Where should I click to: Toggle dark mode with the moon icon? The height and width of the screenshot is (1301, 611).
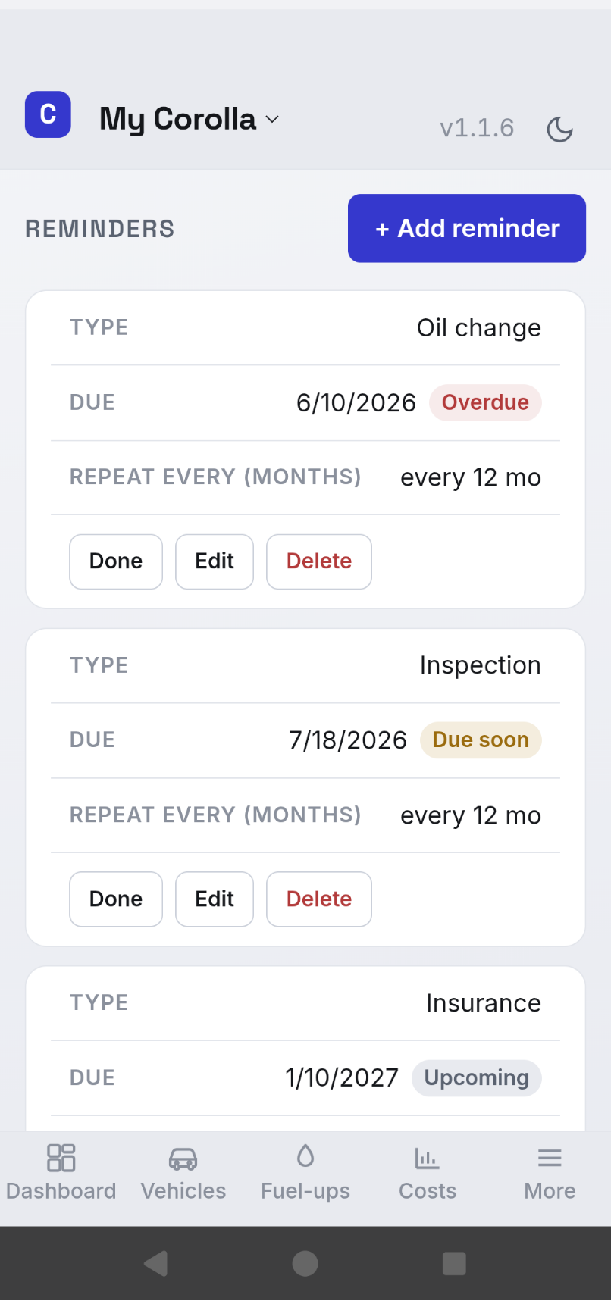[559, 129]
